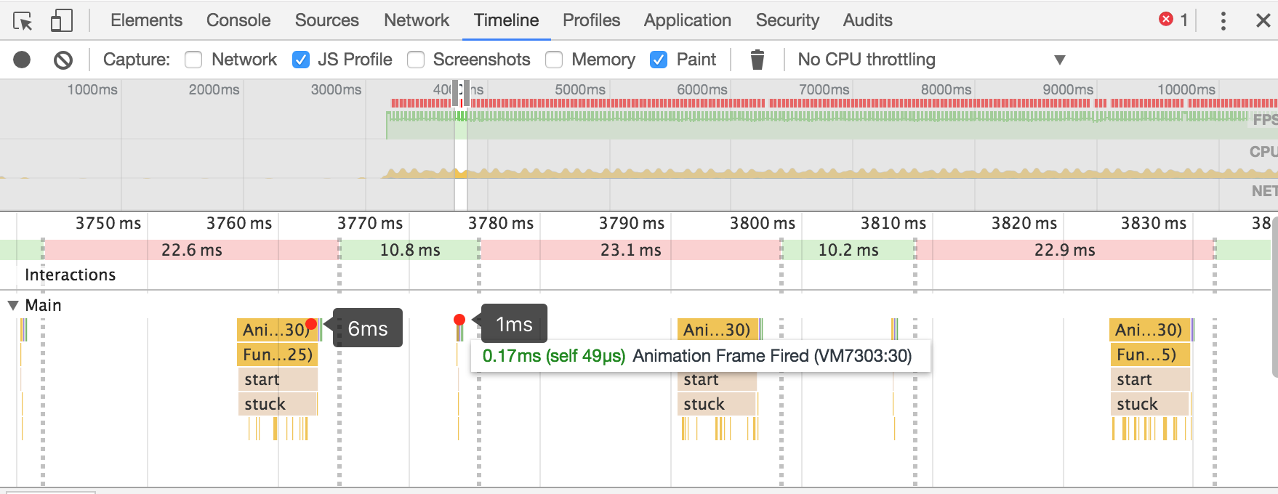Click the red dot beside 1ms tooltip
Screen dimensions: 1278x494
pyautogui.click(x=459, y=320)
